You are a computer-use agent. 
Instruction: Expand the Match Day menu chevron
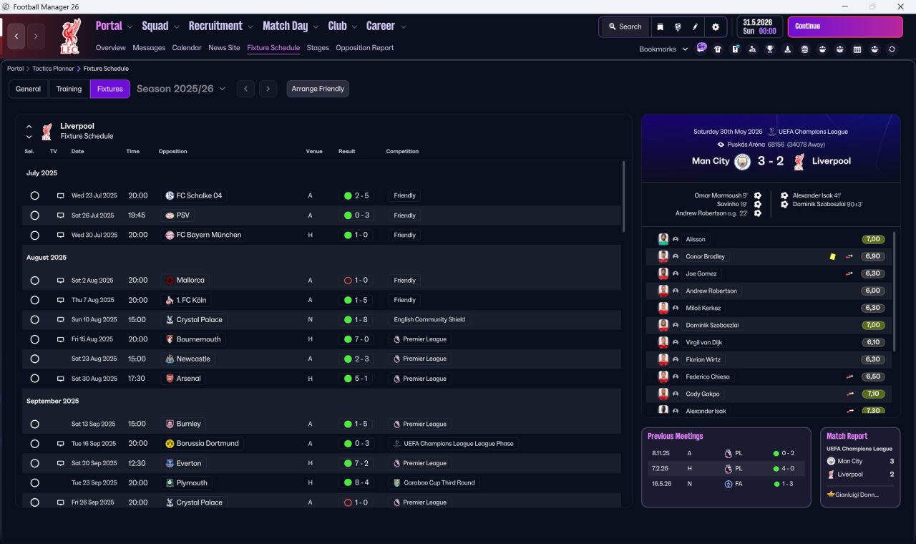(x=316, y=27)
